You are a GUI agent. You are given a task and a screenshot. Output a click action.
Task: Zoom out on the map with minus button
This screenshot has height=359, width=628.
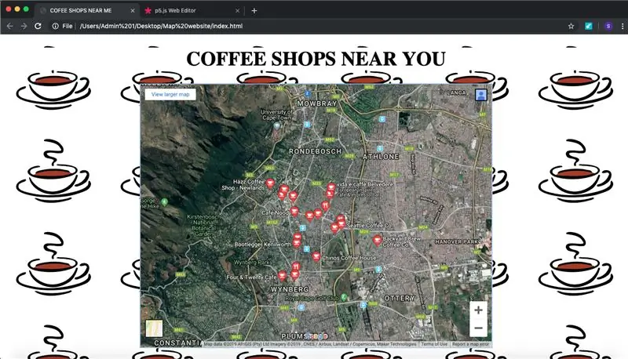tap(478, 328)
